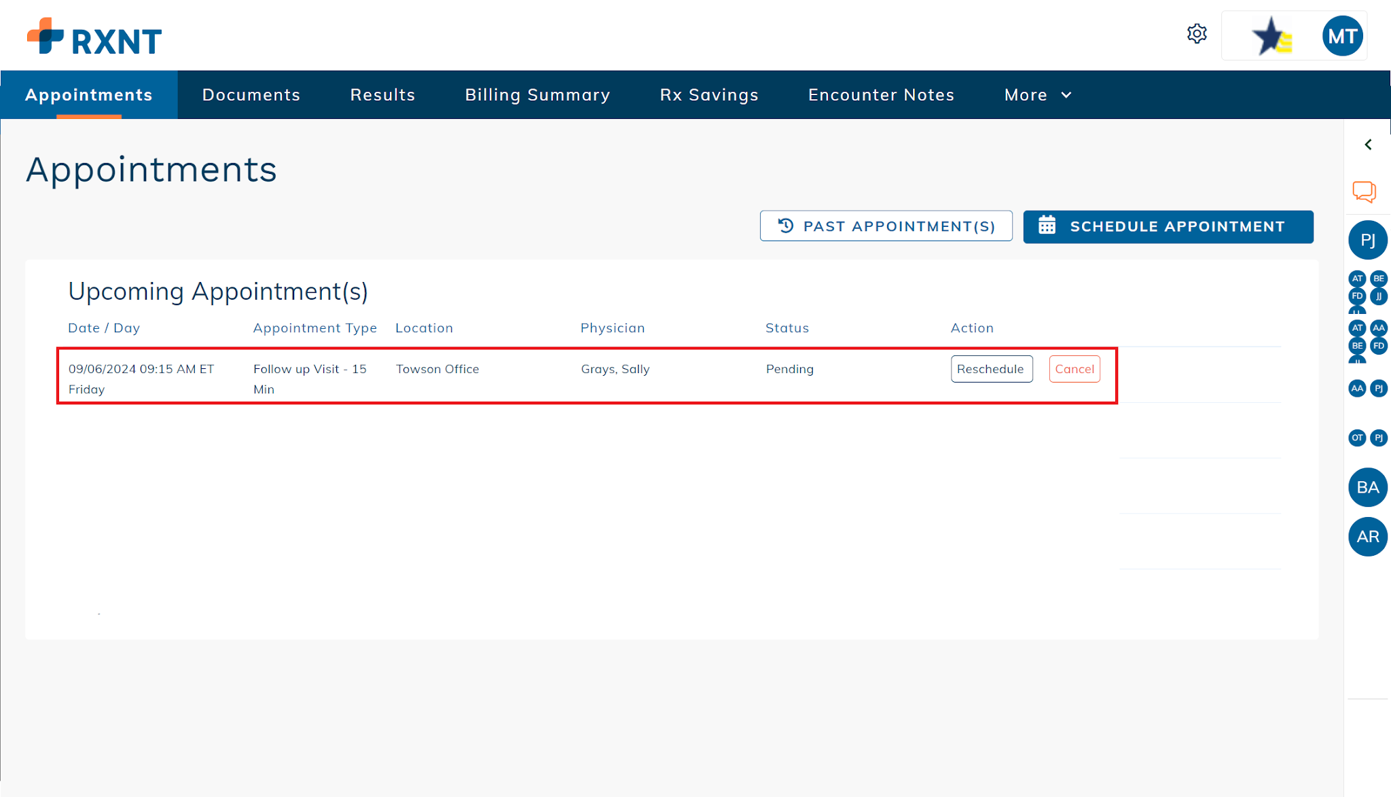Click the JJ avatar in sidebar
Screen dimensions: 1391x797
[x=1379, y=296]
